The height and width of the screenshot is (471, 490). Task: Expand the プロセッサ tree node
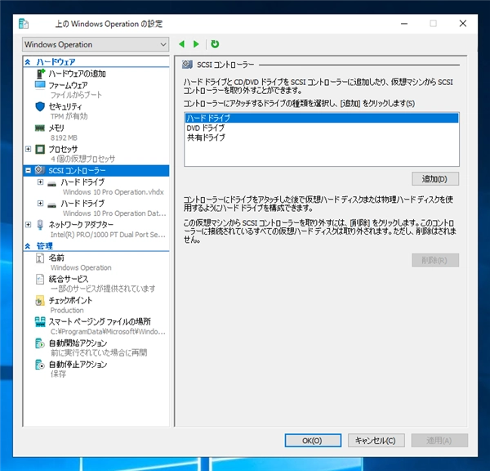pyautogui.click(x=28, y=149)
